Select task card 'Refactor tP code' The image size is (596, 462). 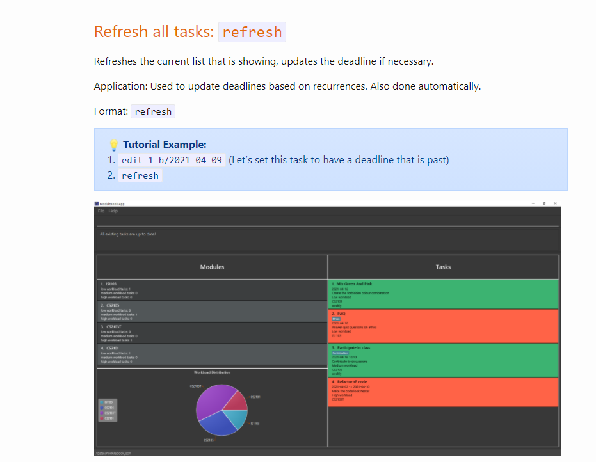point(443,392)
